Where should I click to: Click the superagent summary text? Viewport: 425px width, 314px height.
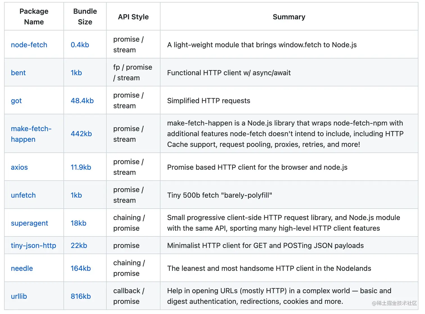coord(284,223)
